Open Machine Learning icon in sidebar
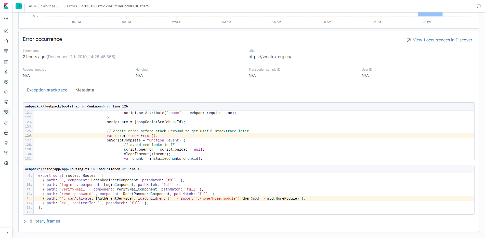Viewport: 485px width, 238px height. [x=6, y=82]
